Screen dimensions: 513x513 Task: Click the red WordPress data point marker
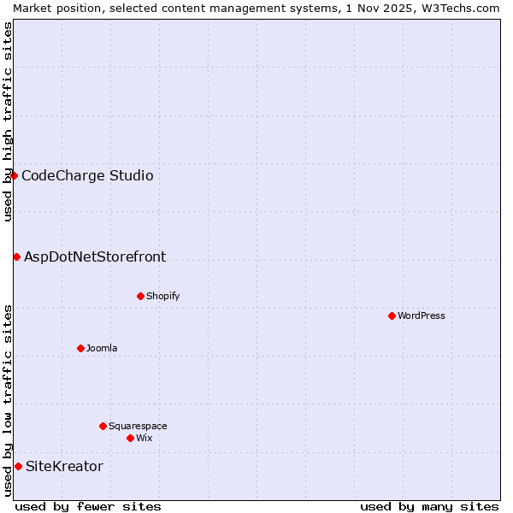click(392, 315)
